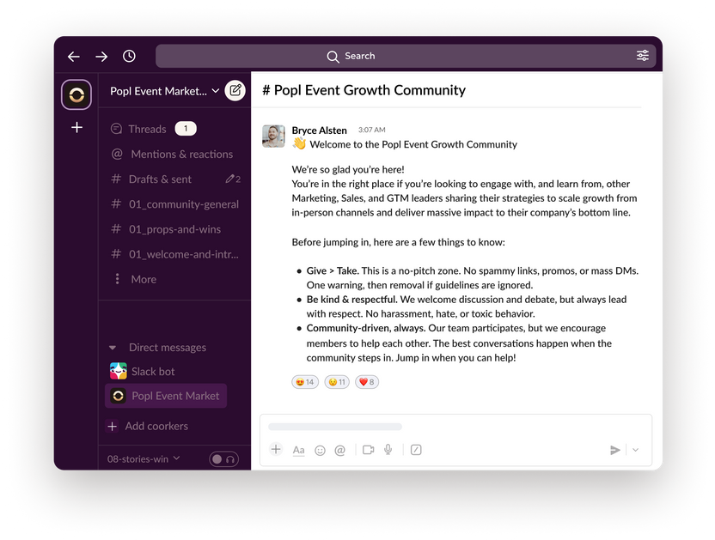The width and height of the screenshot is (715, 540).
Task: Click the Threads unread badge showing 1
Action: tap(186, 129)
